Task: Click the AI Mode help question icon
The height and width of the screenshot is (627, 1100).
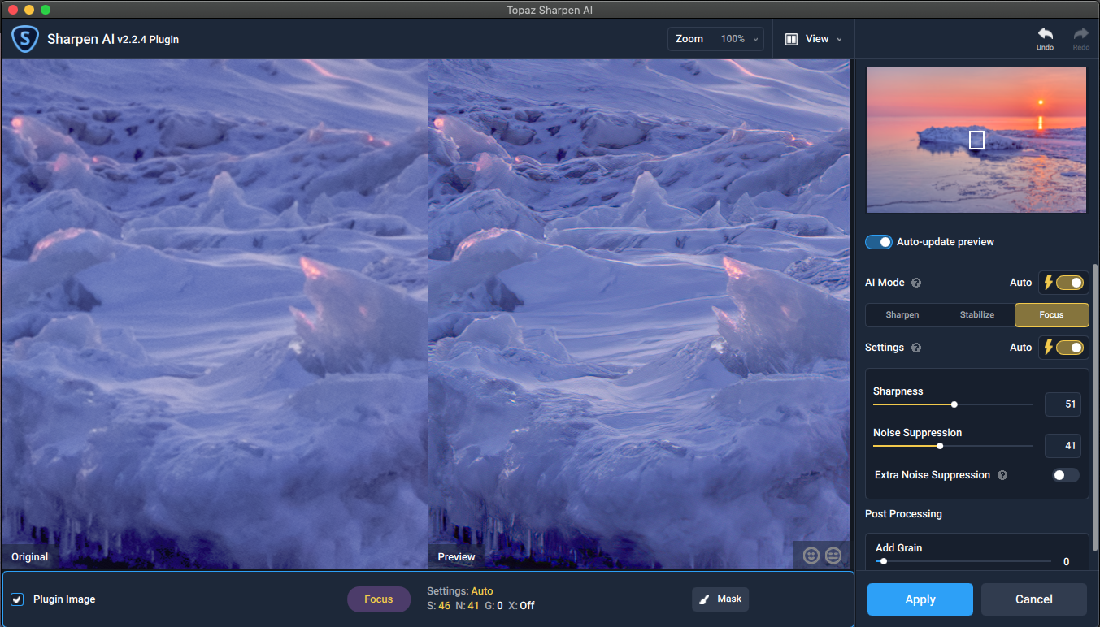Action: 916,283
